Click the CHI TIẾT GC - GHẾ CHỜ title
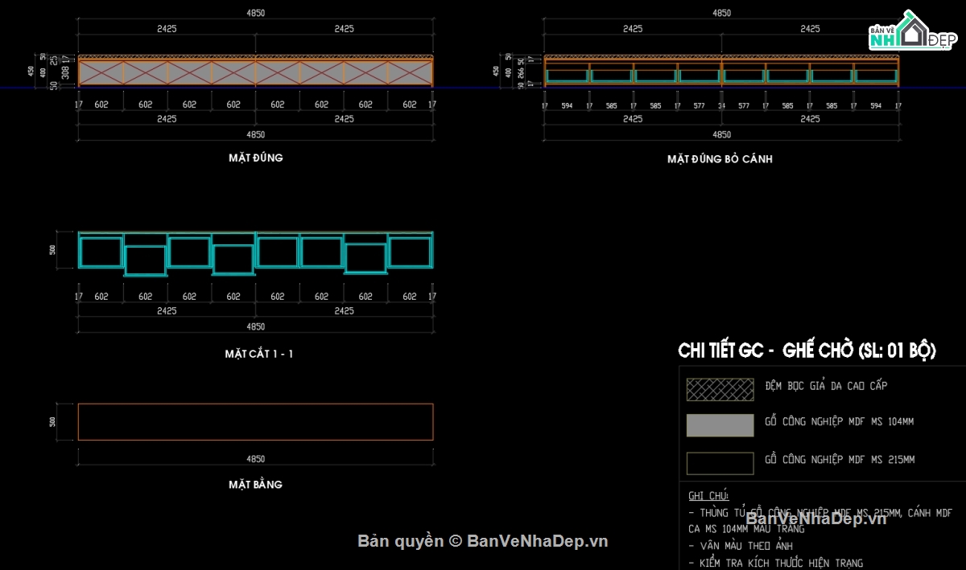This screenshot has height=570, width=966. coord(807,351)
